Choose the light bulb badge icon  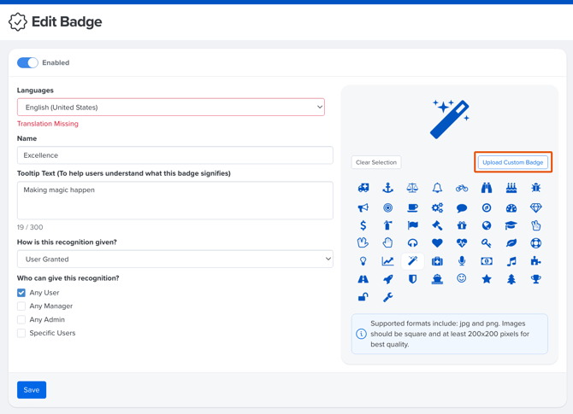(x=363, y=261)
